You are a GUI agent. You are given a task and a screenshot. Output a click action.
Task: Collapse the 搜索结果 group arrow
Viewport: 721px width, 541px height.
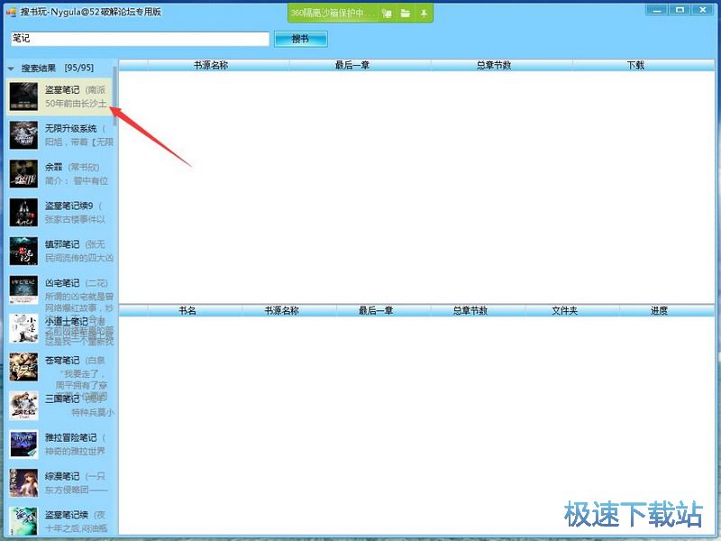click(x=11, y=69)
